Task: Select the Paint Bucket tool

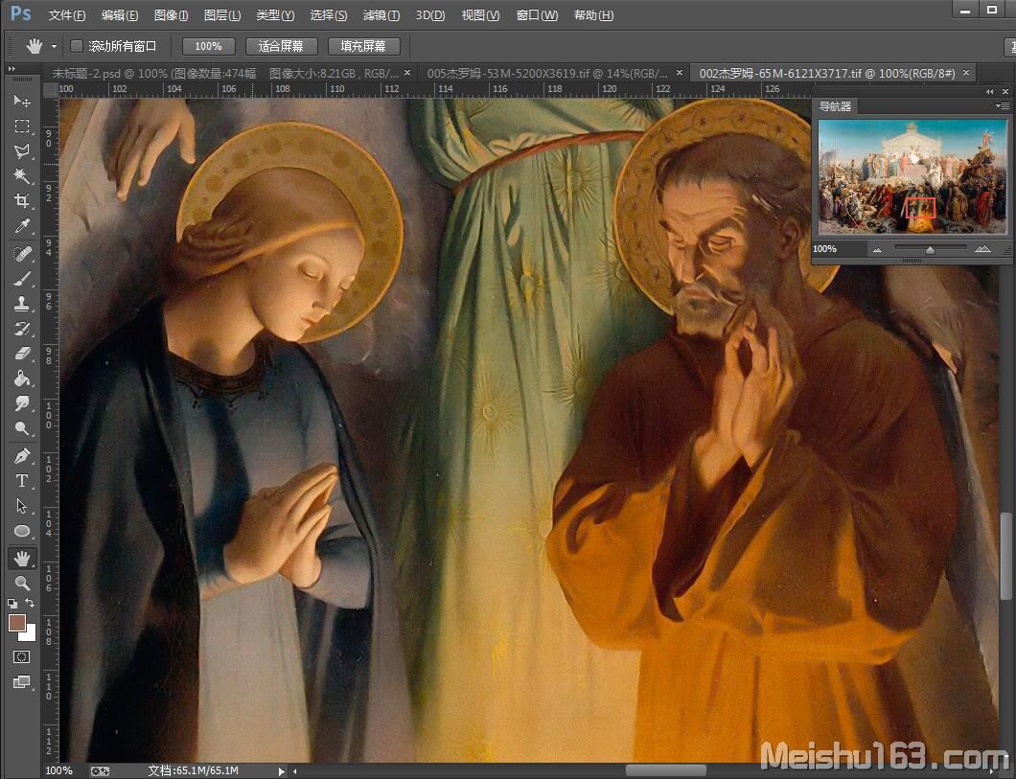Action: click(x=21, y=378)
